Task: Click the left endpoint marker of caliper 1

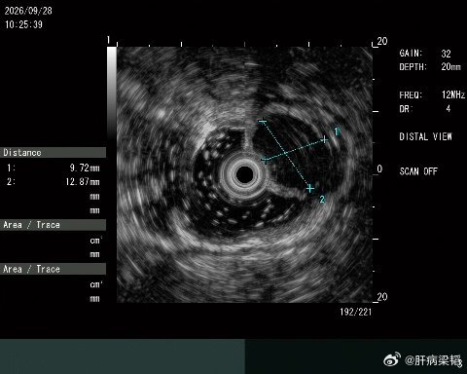Action: (x=266, y=160)
